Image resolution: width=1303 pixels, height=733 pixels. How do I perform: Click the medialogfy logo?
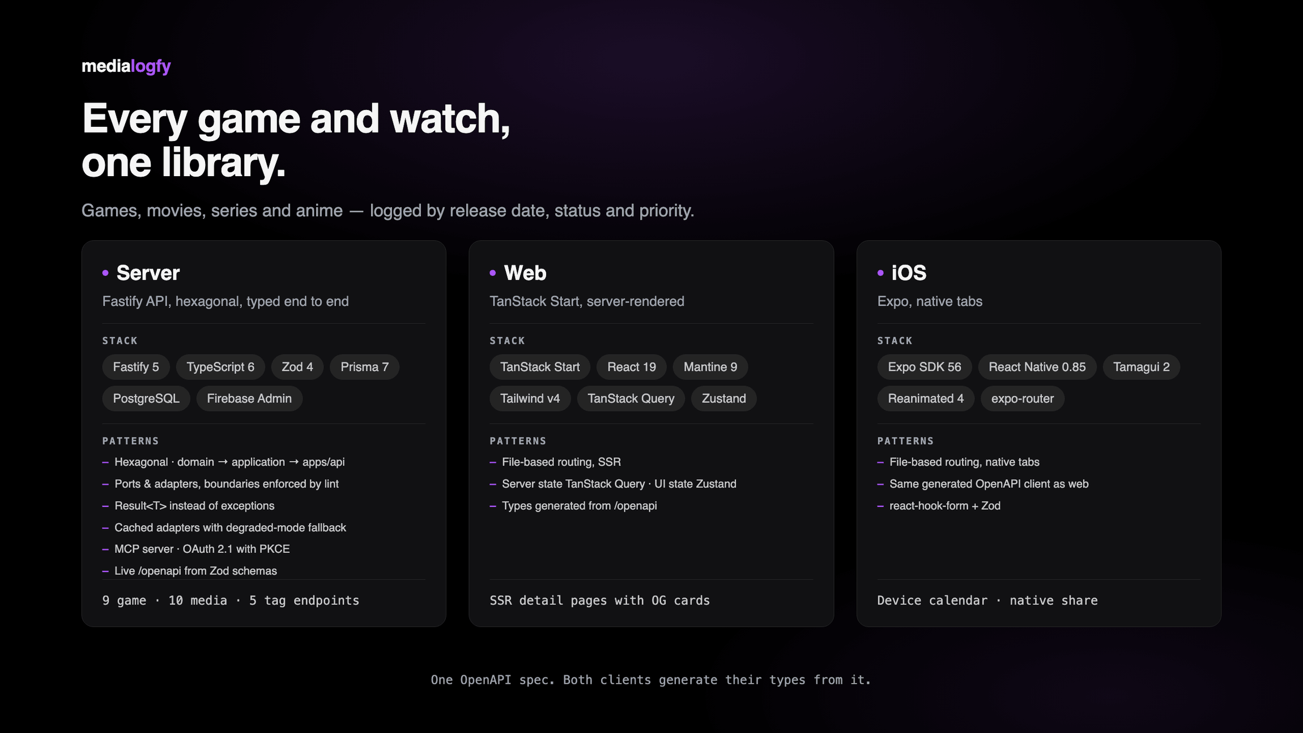point(126,66)
